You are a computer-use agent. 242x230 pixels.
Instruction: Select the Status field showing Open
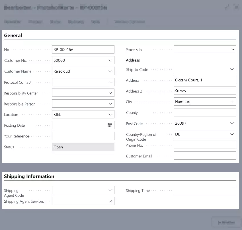[83, 147]
